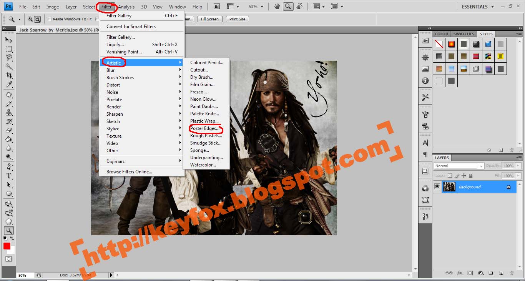Choose the Magic Wand tool
The image size is (525, 281).
8,67
